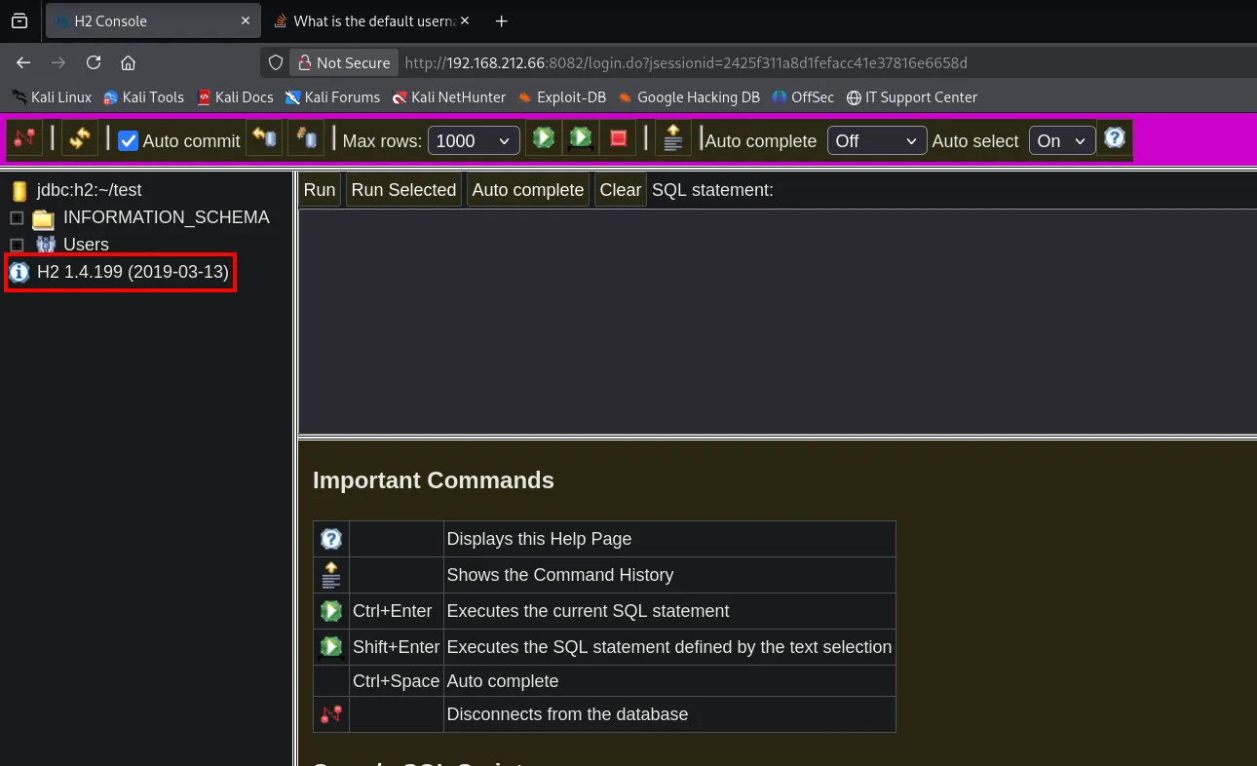
Task: Open the Help icon in the H2 toolbar
Action: click(x=1114, y=138)
